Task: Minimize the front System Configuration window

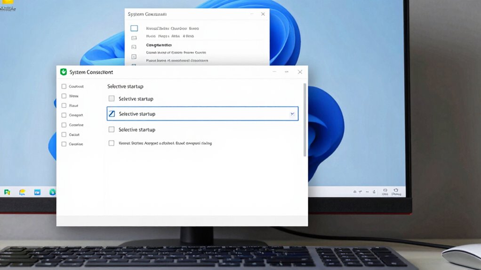Action: click(274, 72)
